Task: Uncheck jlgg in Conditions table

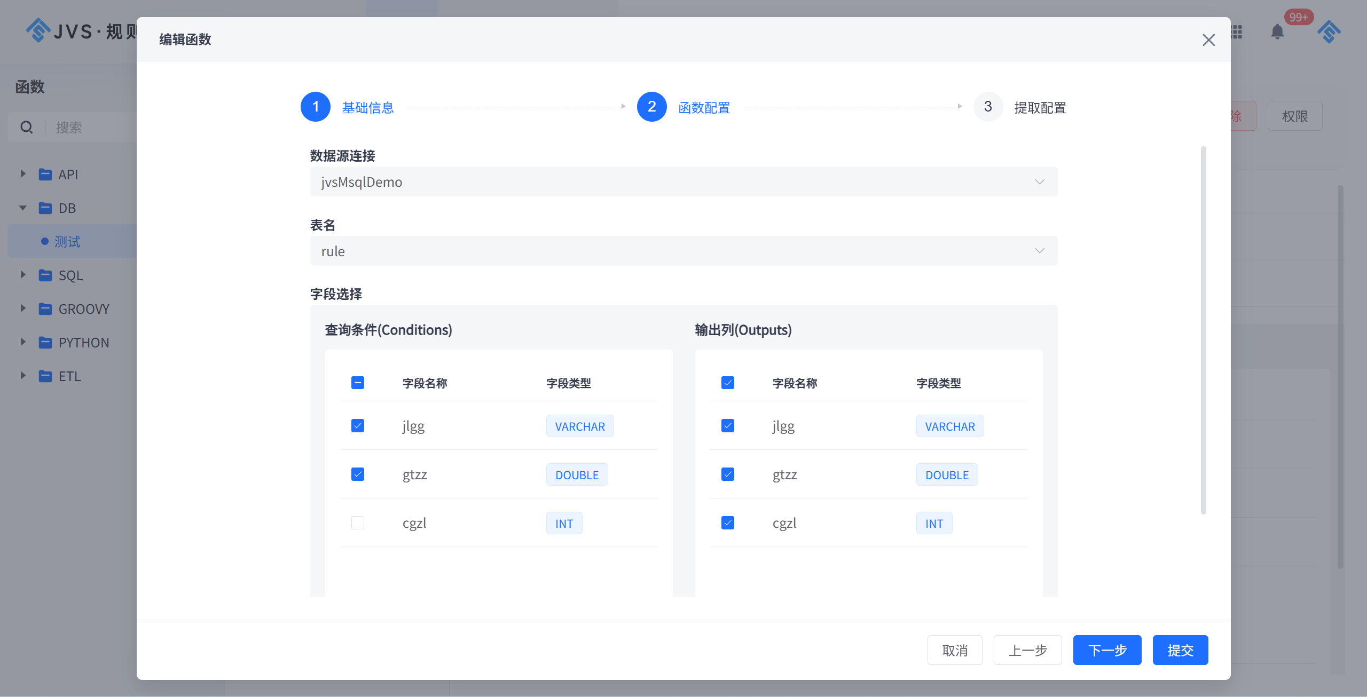Action: (x=358, y=425)
